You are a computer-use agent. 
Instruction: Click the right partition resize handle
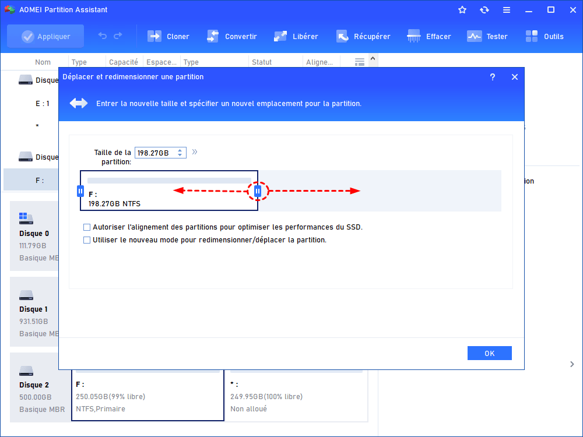point(258,191)
